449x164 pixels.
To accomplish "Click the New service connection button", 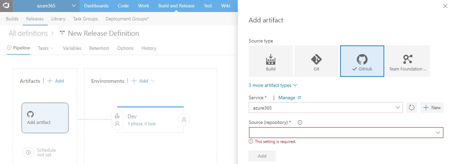I will (432, 108).
